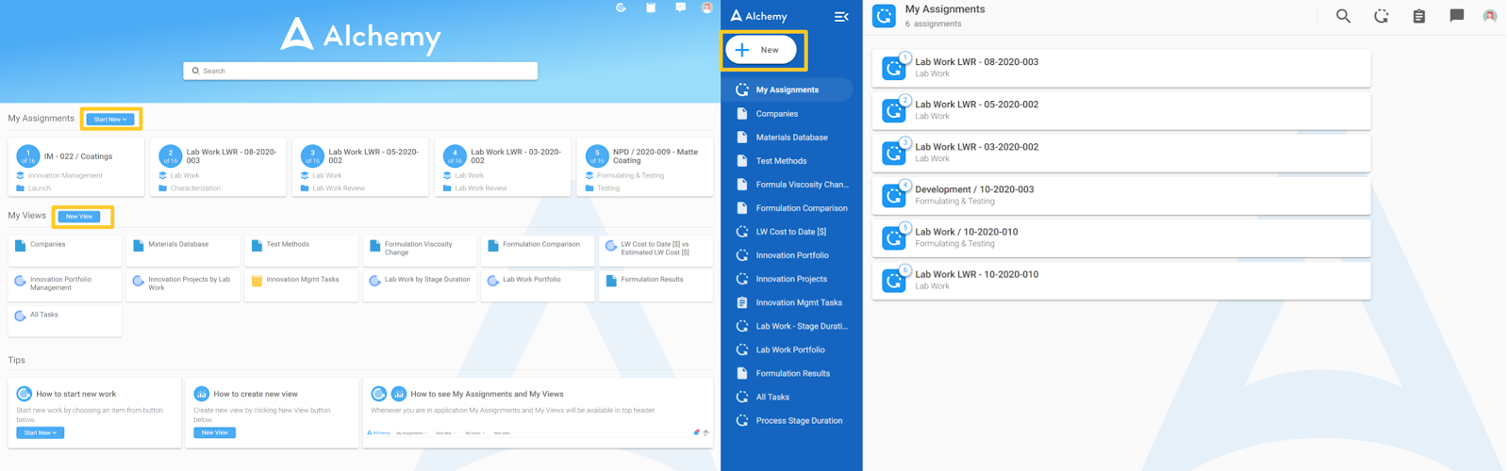Click the Formulation Comparison tile on home page
Screen dimensions: 1509x471
pos(538,251)
